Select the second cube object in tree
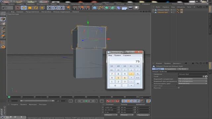Screen dimensions: 212x119 [162, 12]
